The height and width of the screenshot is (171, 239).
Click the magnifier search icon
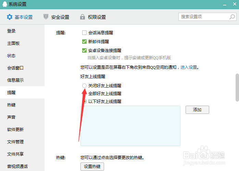click(x=232, y=17)
